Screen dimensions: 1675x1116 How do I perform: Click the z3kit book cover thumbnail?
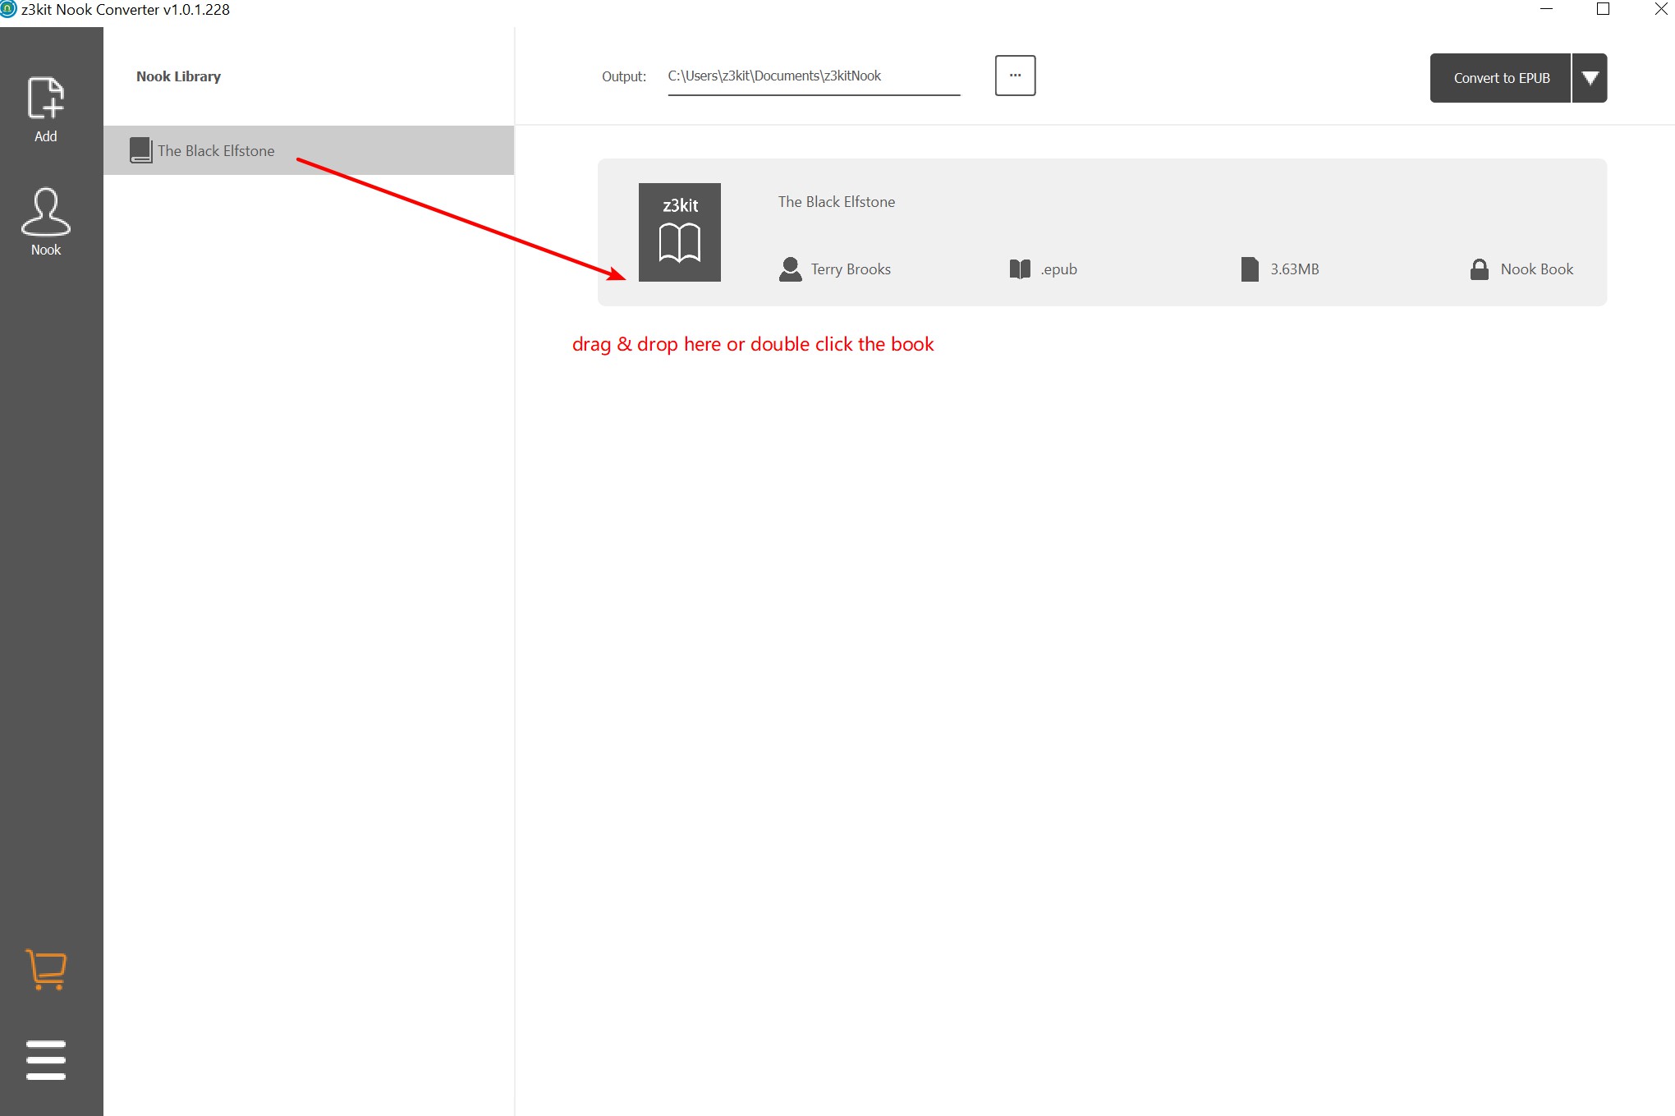pos(680,232)
